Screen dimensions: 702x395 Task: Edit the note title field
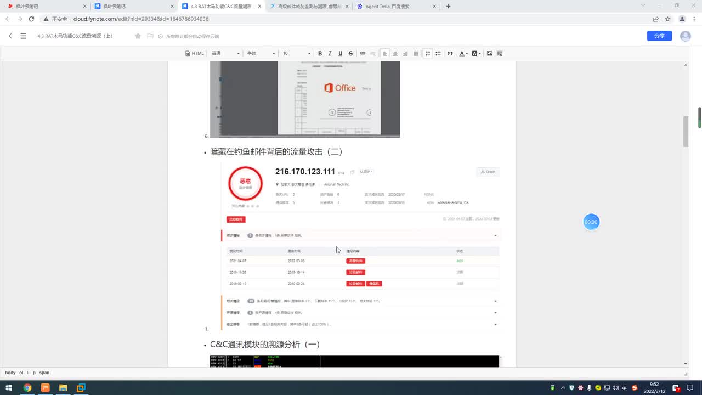pos(75,36)
